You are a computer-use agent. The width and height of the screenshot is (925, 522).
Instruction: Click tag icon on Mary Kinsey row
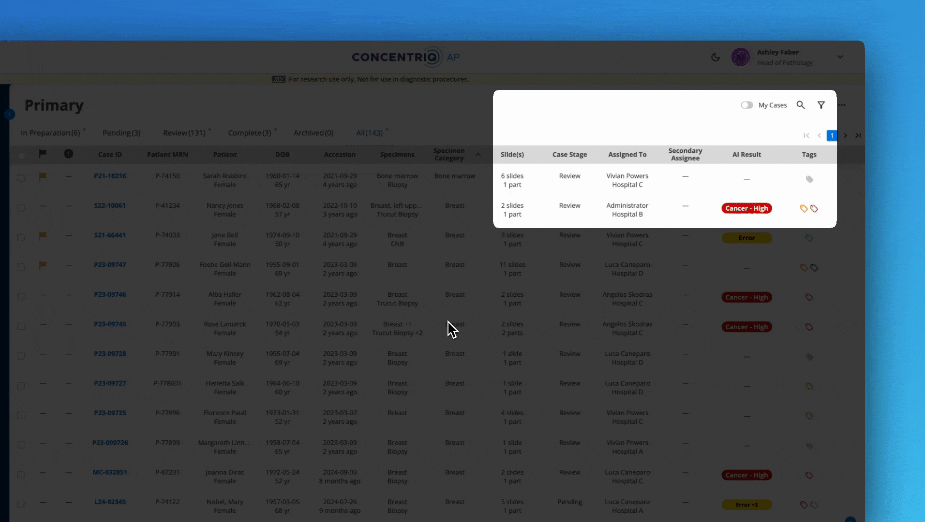tap(809, 357)
